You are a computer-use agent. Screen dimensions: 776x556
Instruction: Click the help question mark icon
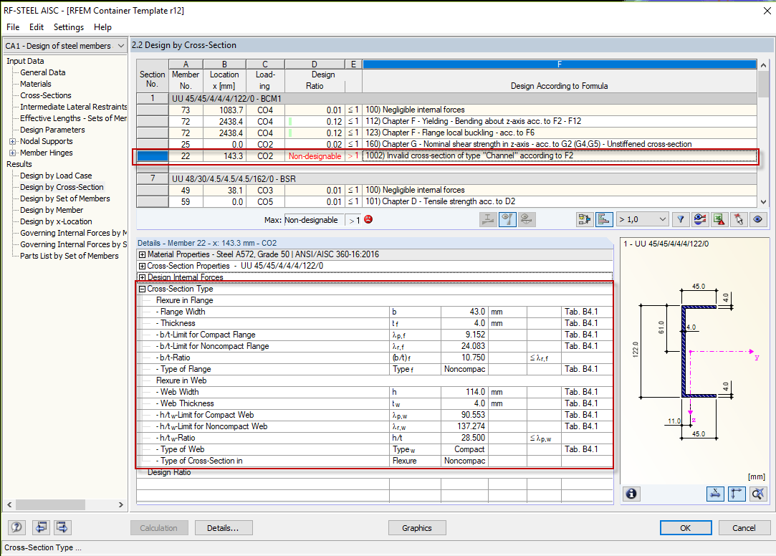(x=16, y=527)
